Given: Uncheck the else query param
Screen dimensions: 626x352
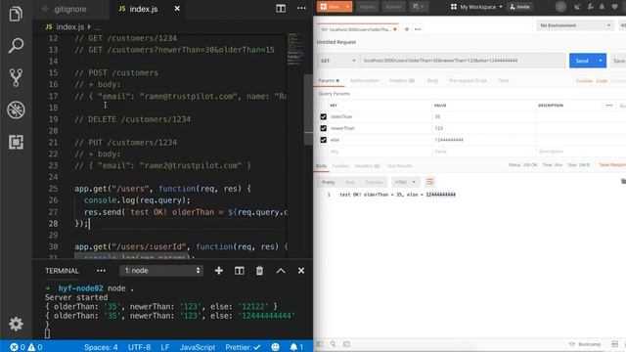Looking at the screenshot, I should pyautogui.click(x=324, y=140).
